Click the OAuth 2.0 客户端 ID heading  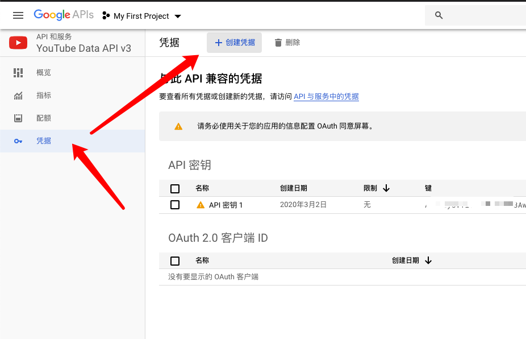click(x=218, y=238)
